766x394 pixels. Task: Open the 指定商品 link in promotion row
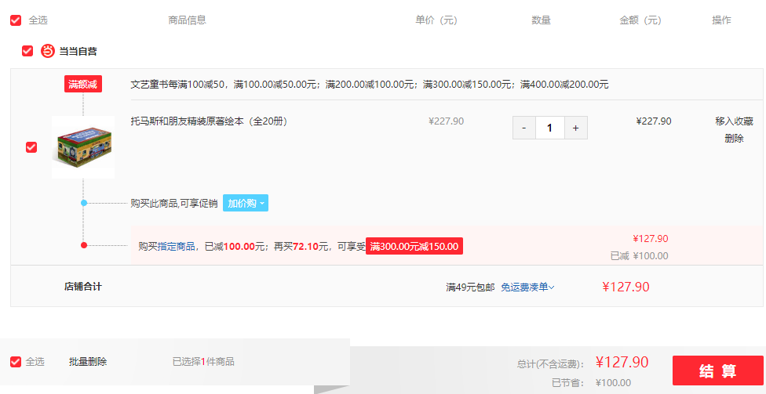[176, 246]
